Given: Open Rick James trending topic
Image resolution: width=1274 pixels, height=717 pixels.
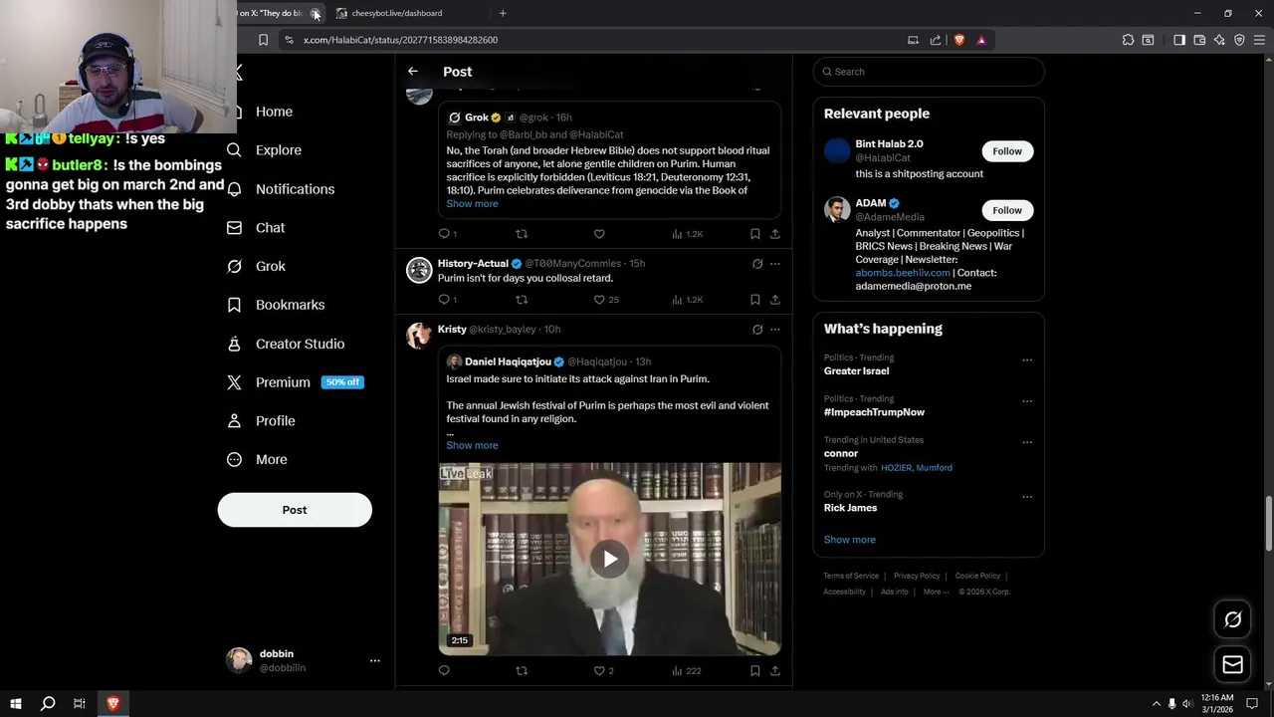Looking at the screenshot, I should click(x=850, y=508).
